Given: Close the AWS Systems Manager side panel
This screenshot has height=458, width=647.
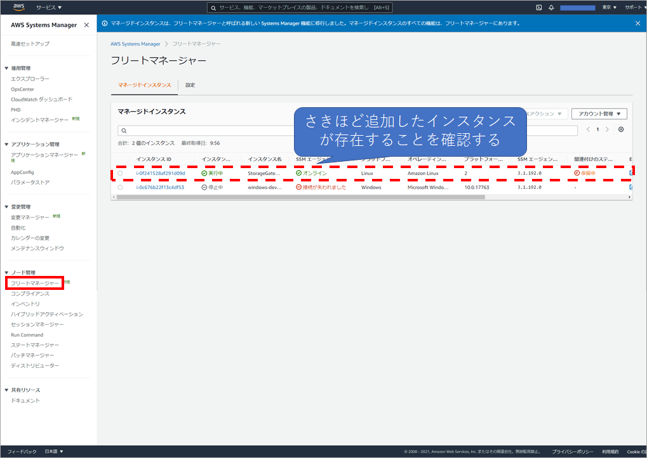Looking at the screenshot, I should tap(86, 25).
